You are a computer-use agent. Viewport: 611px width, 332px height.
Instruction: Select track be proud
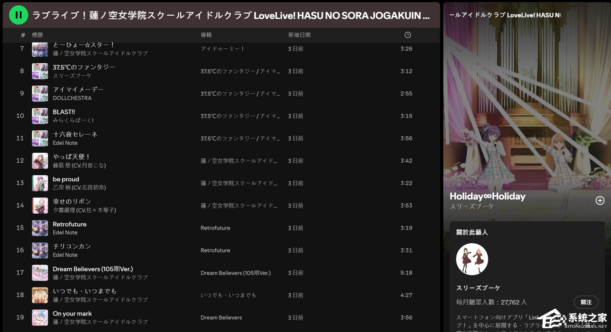click(66, 179)
